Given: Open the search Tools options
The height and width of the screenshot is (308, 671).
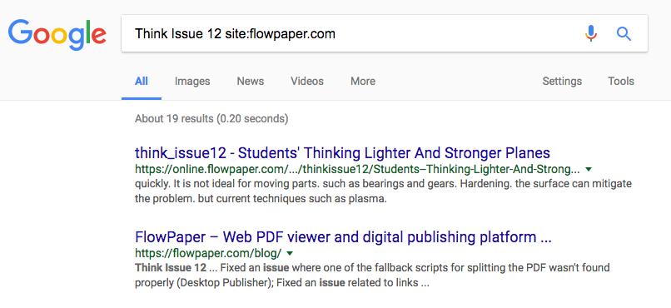Looking at the screenshot, I should [621, 82].
